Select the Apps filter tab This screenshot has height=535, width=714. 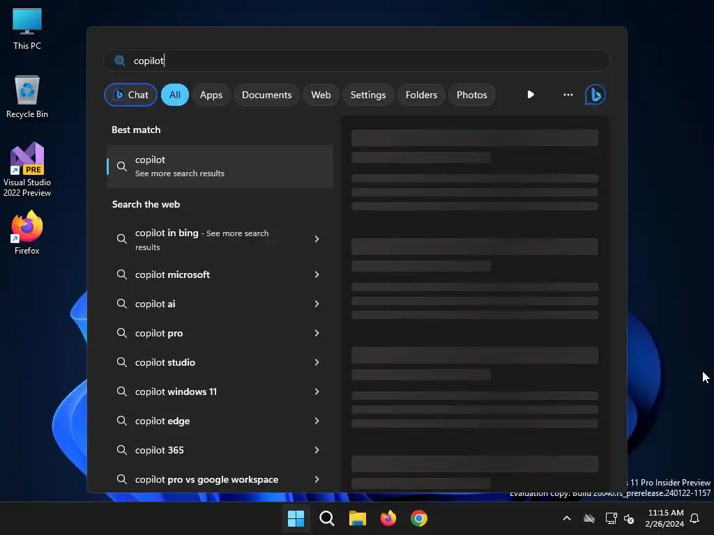pos(211,95)
